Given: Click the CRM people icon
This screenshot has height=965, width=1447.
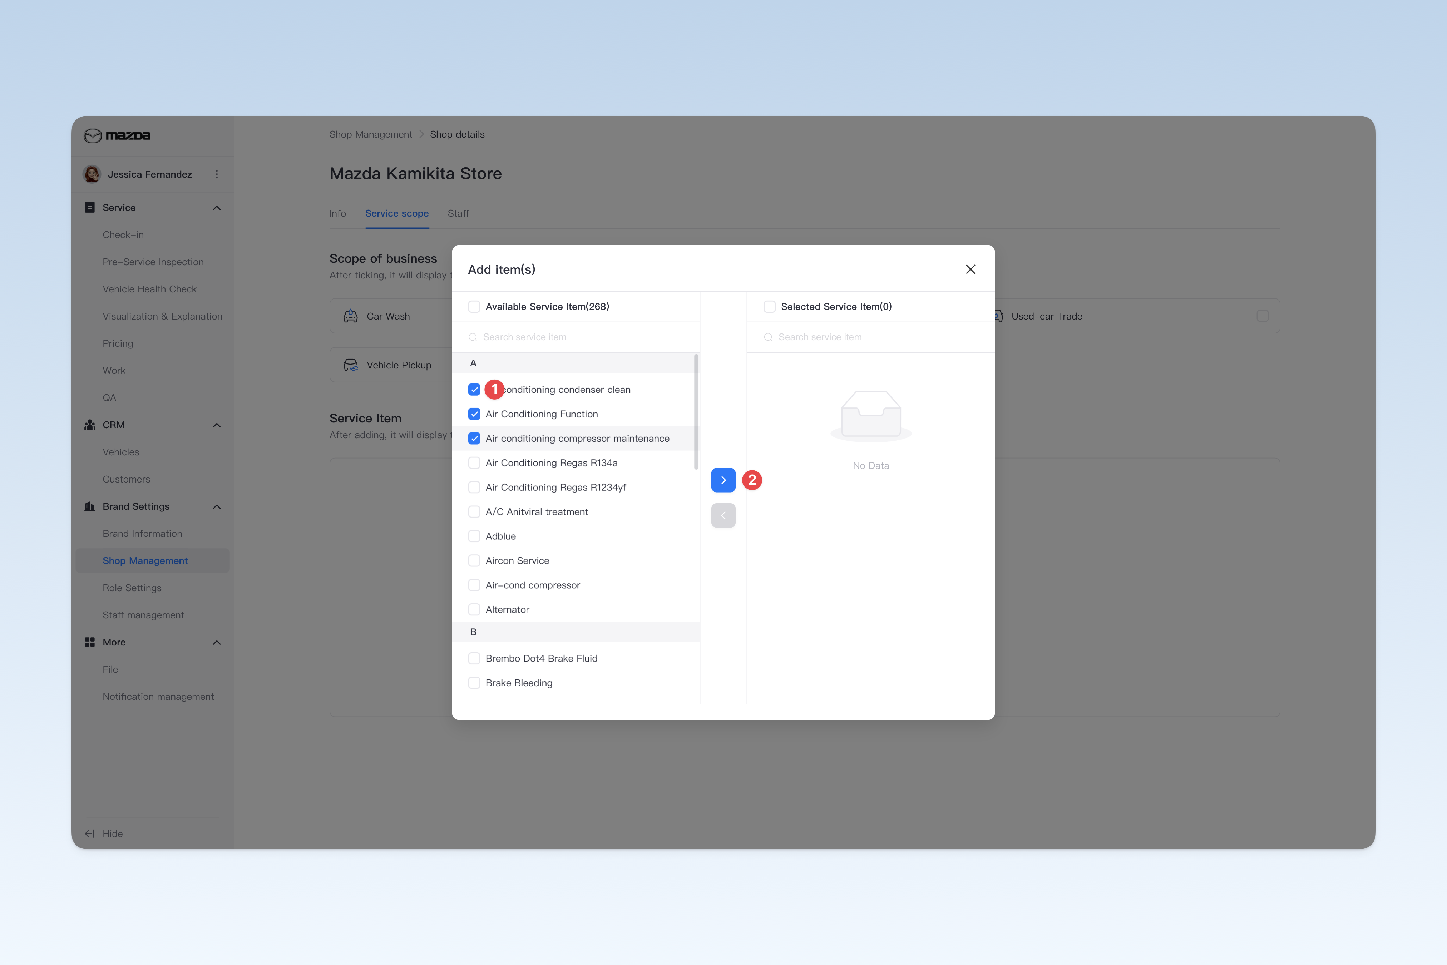Looking at the screenshot, I should point(90,425).
